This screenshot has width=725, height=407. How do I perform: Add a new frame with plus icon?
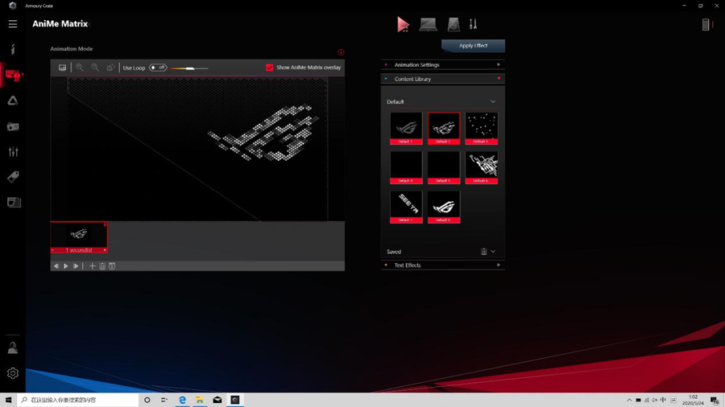[x=93, y=266]
